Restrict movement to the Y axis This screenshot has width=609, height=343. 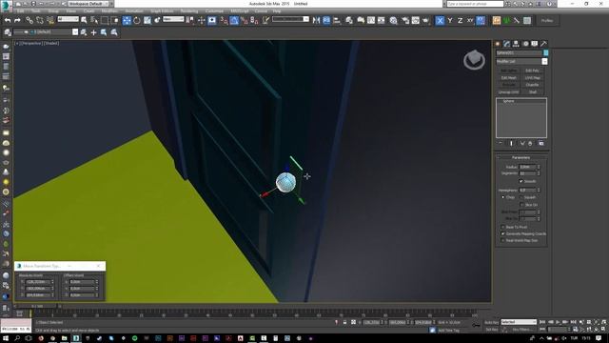point(450,20)
